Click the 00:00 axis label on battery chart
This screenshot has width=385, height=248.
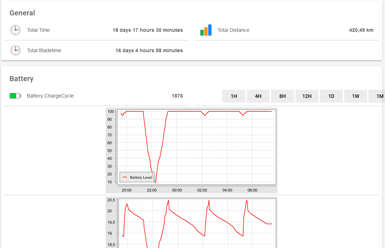177,190
